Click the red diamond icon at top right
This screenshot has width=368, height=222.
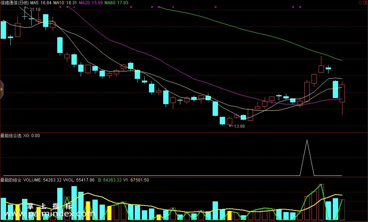coord(360,2)
